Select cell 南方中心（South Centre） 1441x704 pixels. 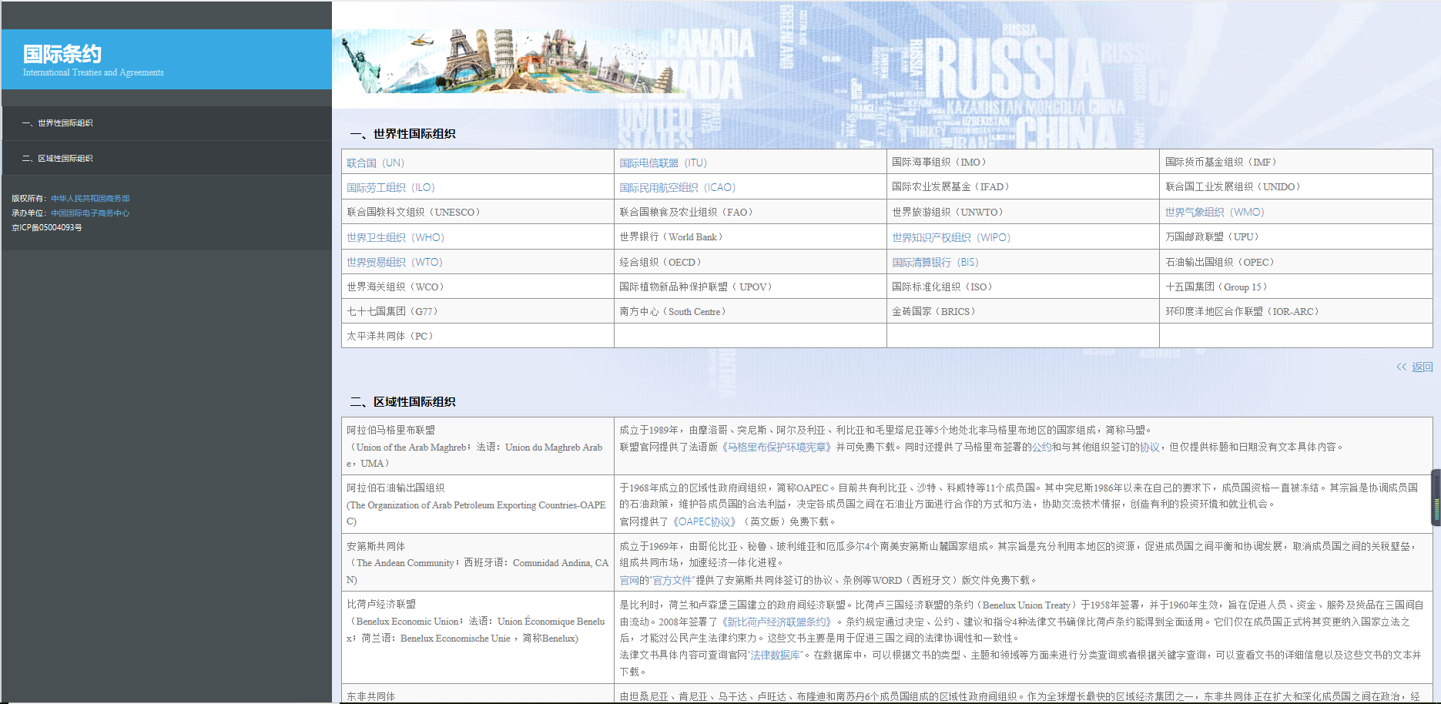750,311
